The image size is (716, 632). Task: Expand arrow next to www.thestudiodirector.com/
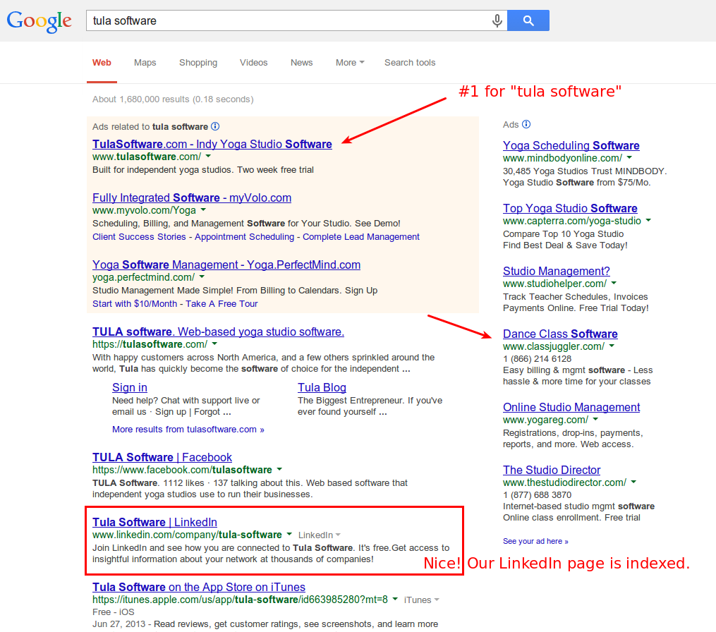633,482
